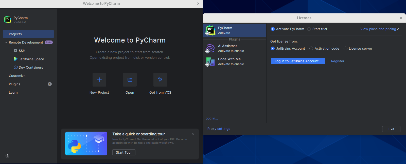
Task: Click the Register link
Action: click(x=339, y=61)
